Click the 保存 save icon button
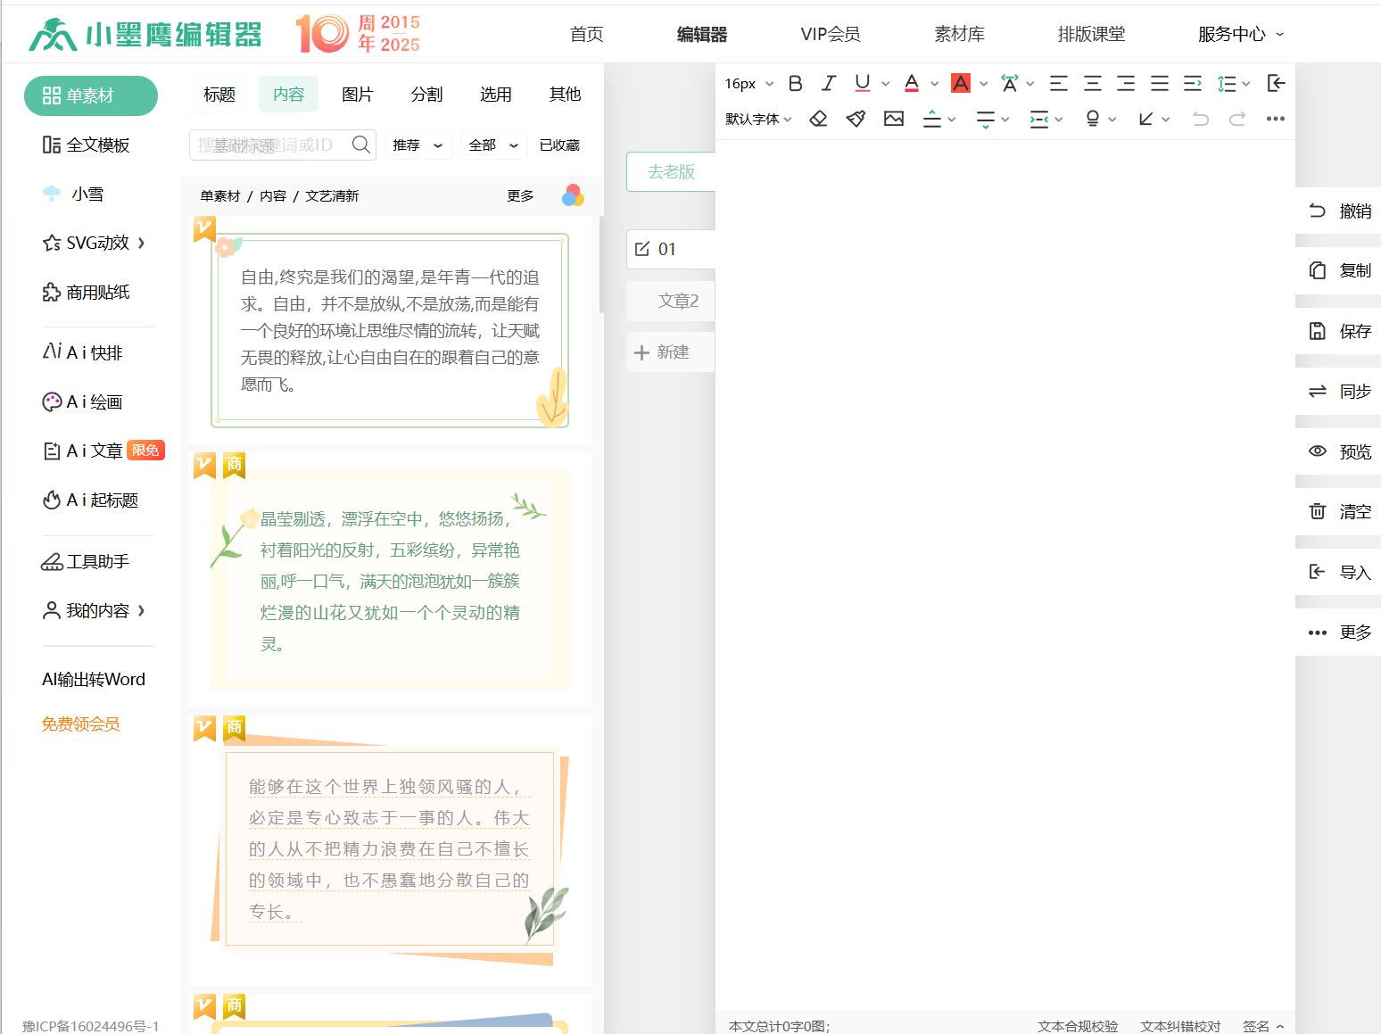This screenshot has height=1034, width=1381. (1339, 331)
